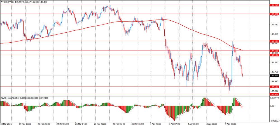Click the 146.530 price axis value

click(x=274, y=62)
